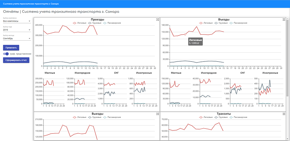Click the Выезды chart title
The width and height of the screenshot is (290, 141).
tap(97, 114)
